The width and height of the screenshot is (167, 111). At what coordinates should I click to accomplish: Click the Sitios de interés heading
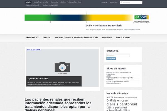(116, 69)
